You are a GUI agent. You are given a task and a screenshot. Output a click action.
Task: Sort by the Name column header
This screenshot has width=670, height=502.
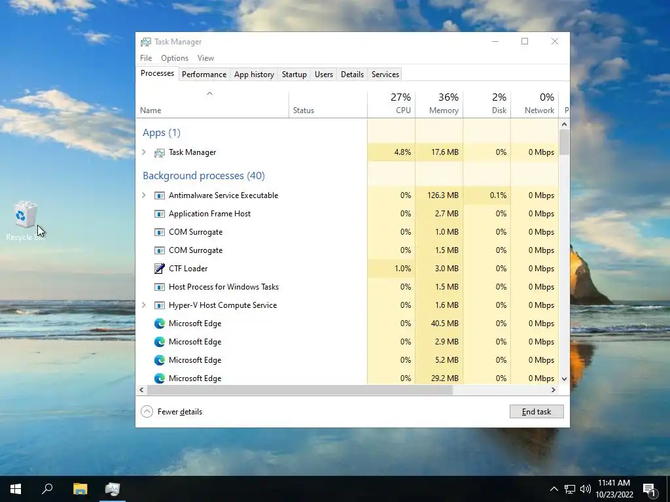213,104
